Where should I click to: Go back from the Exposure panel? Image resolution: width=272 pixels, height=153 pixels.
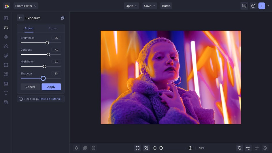pyautogui.click(x=20, y=18)
